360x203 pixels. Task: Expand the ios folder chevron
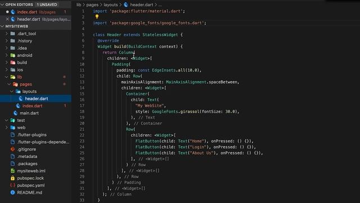[x=6, y=70]
